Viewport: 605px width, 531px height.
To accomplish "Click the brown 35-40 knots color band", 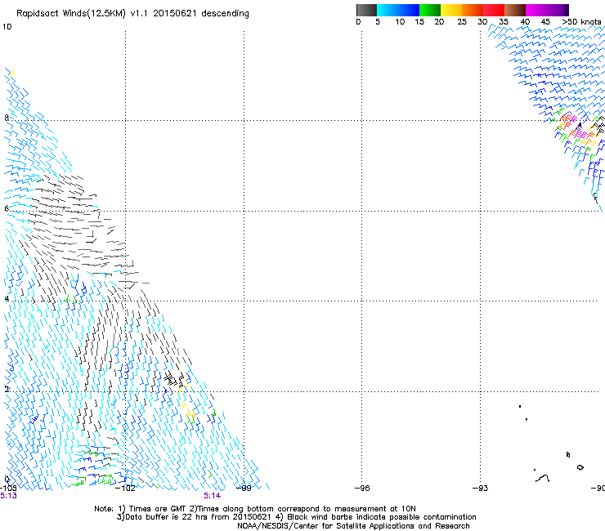I will tap(515, 10).
